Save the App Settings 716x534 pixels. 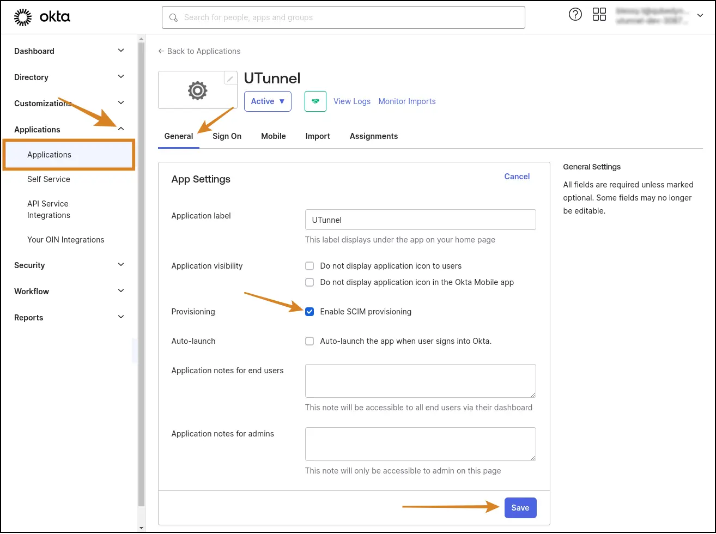[x=520, y=507]
